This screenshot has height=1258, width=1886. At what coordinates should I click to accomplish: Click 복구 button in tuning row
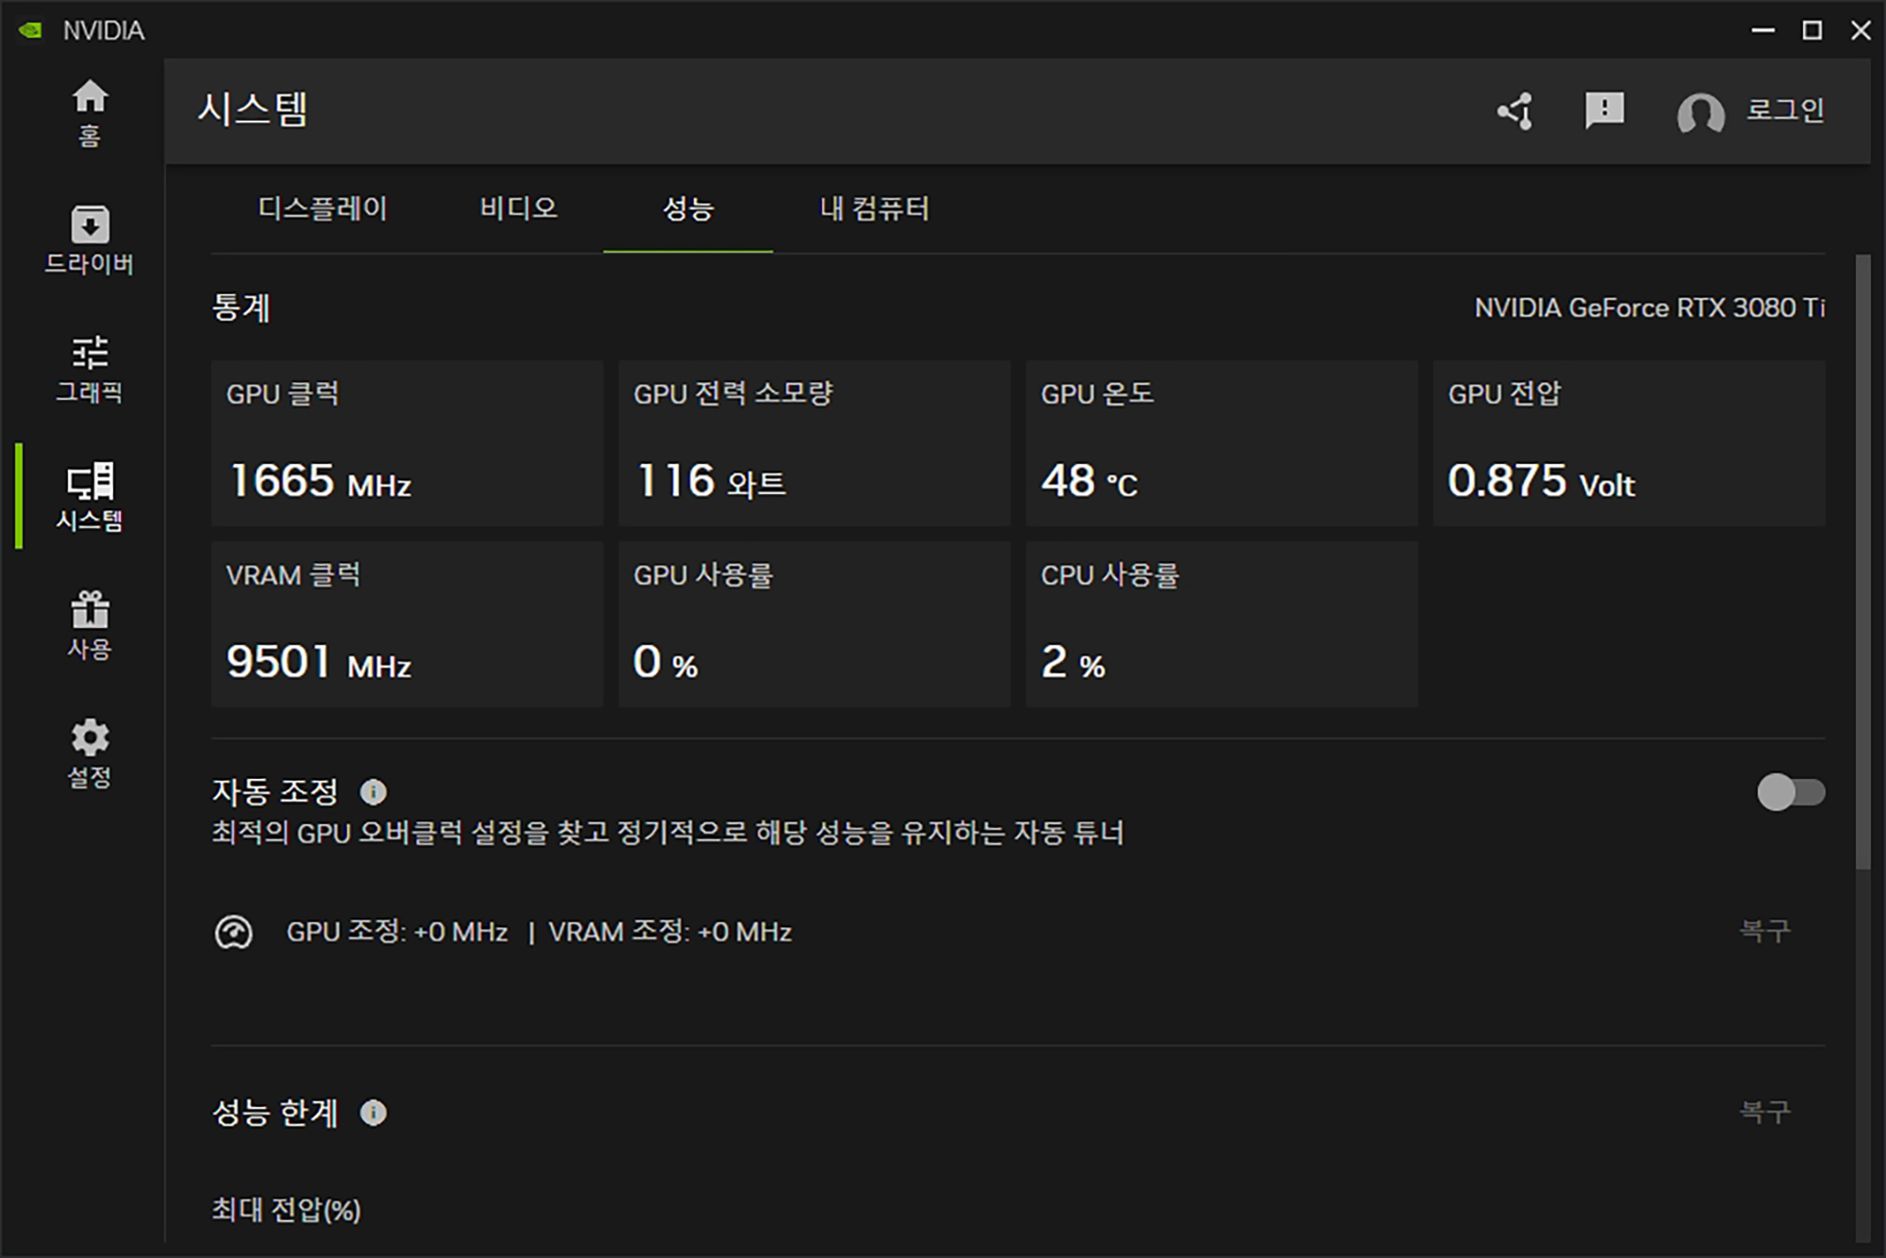[x=1763, y=932]
